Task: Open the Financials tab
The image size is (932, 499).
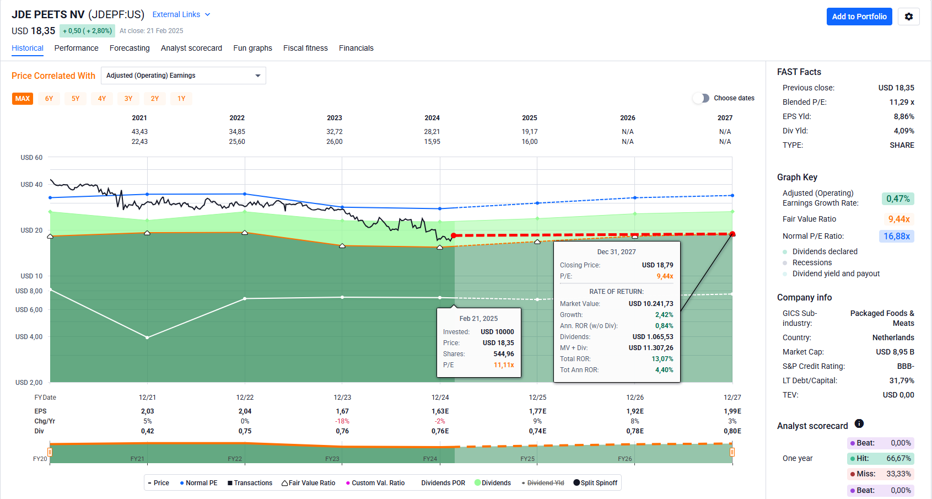Action: [x=356, y=48]
